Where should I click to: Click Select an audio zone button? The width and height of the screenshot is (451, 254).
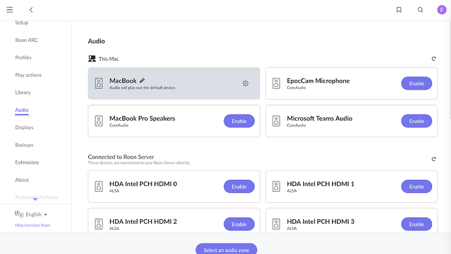pos(226,249)
